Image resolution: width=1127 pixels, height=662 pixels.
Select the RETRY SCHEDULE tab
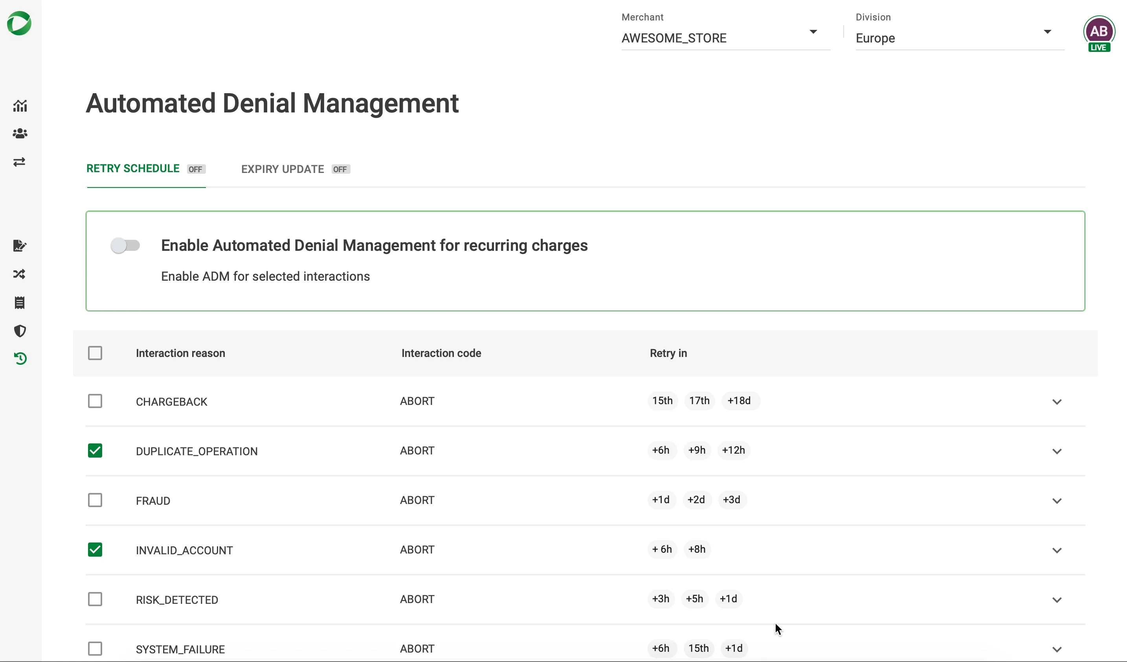(x=133, y=169)
